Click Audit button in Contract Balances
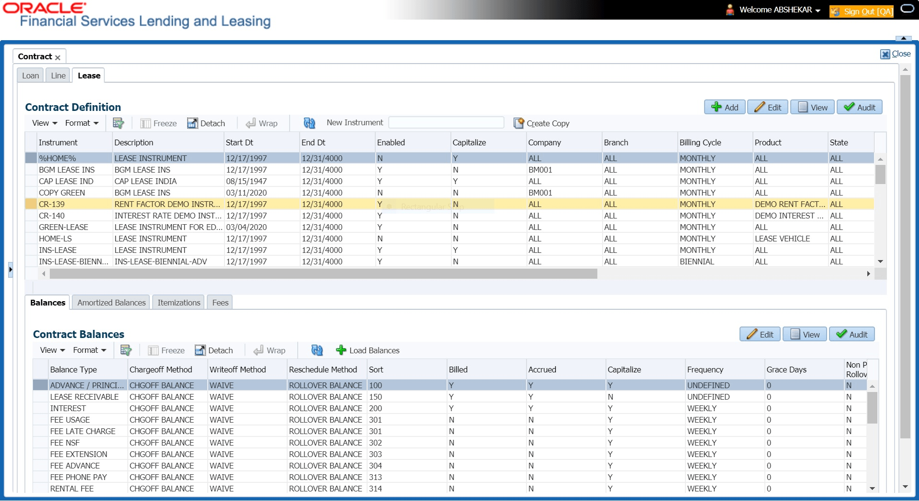Viewport: 919px width, 501px height. pyautogui.click(x=852, y=335)
